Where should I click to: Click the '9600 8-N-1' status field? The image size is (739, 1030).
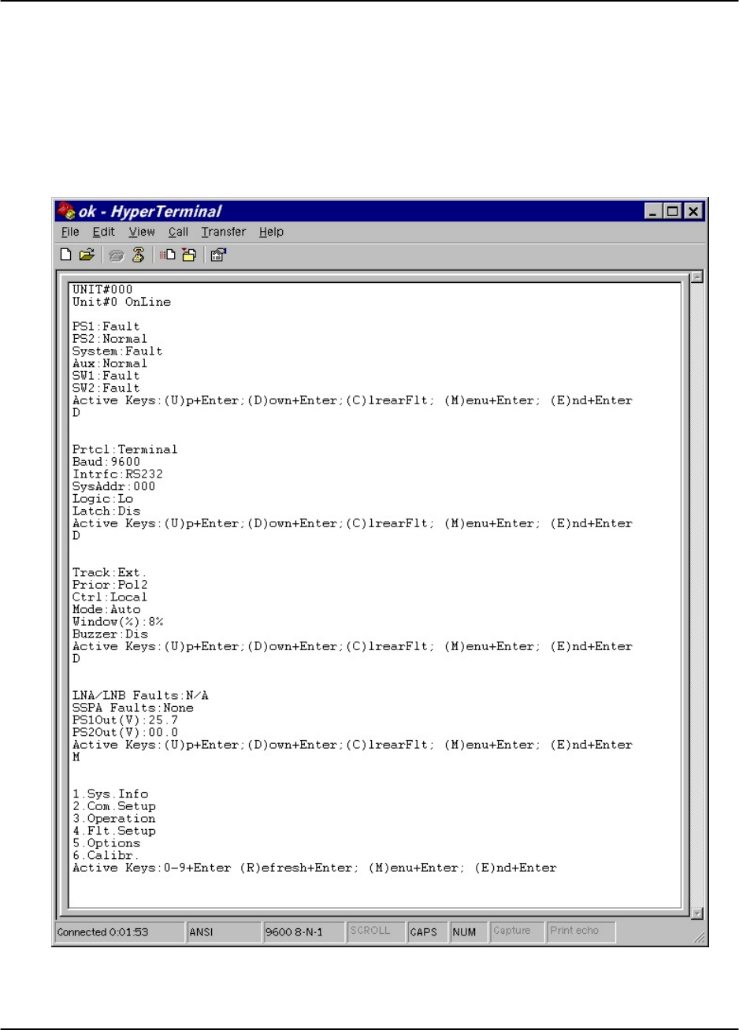click(x=304, y=932)
